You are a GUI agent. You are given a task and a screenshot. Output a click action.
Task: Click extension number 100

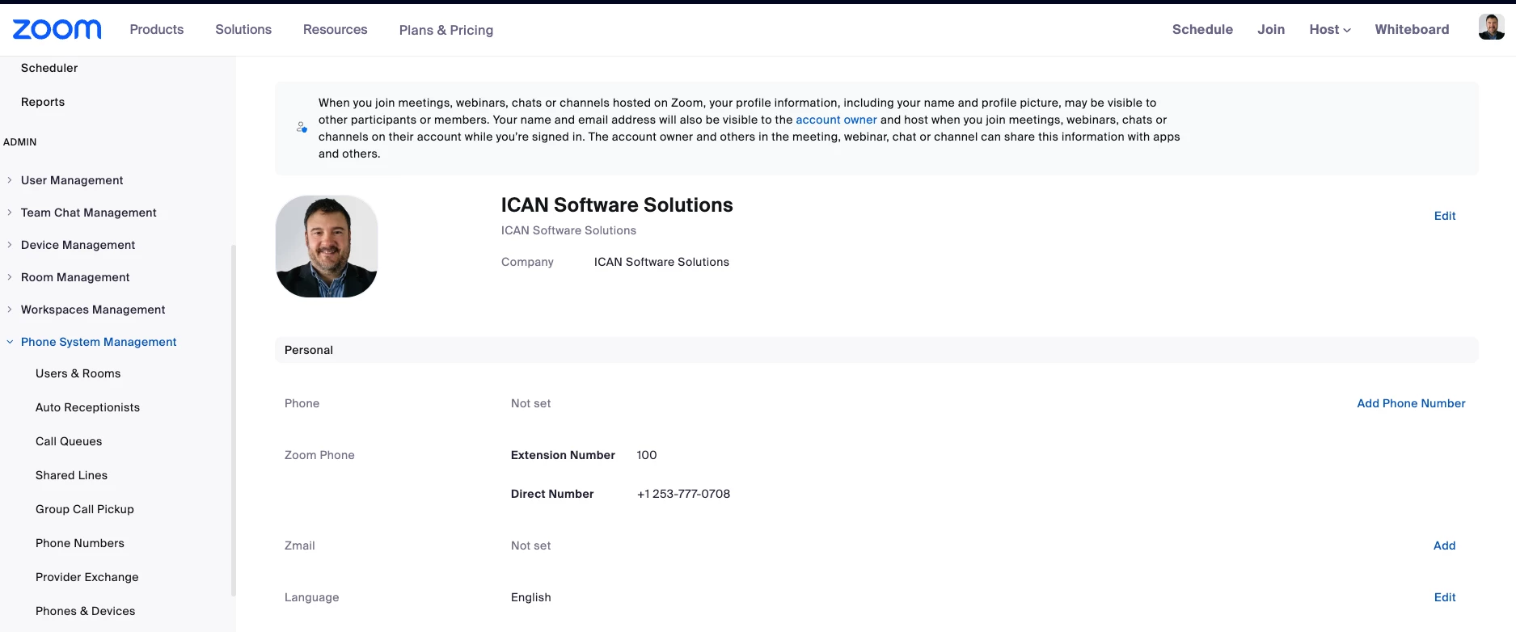click(647, 455)
